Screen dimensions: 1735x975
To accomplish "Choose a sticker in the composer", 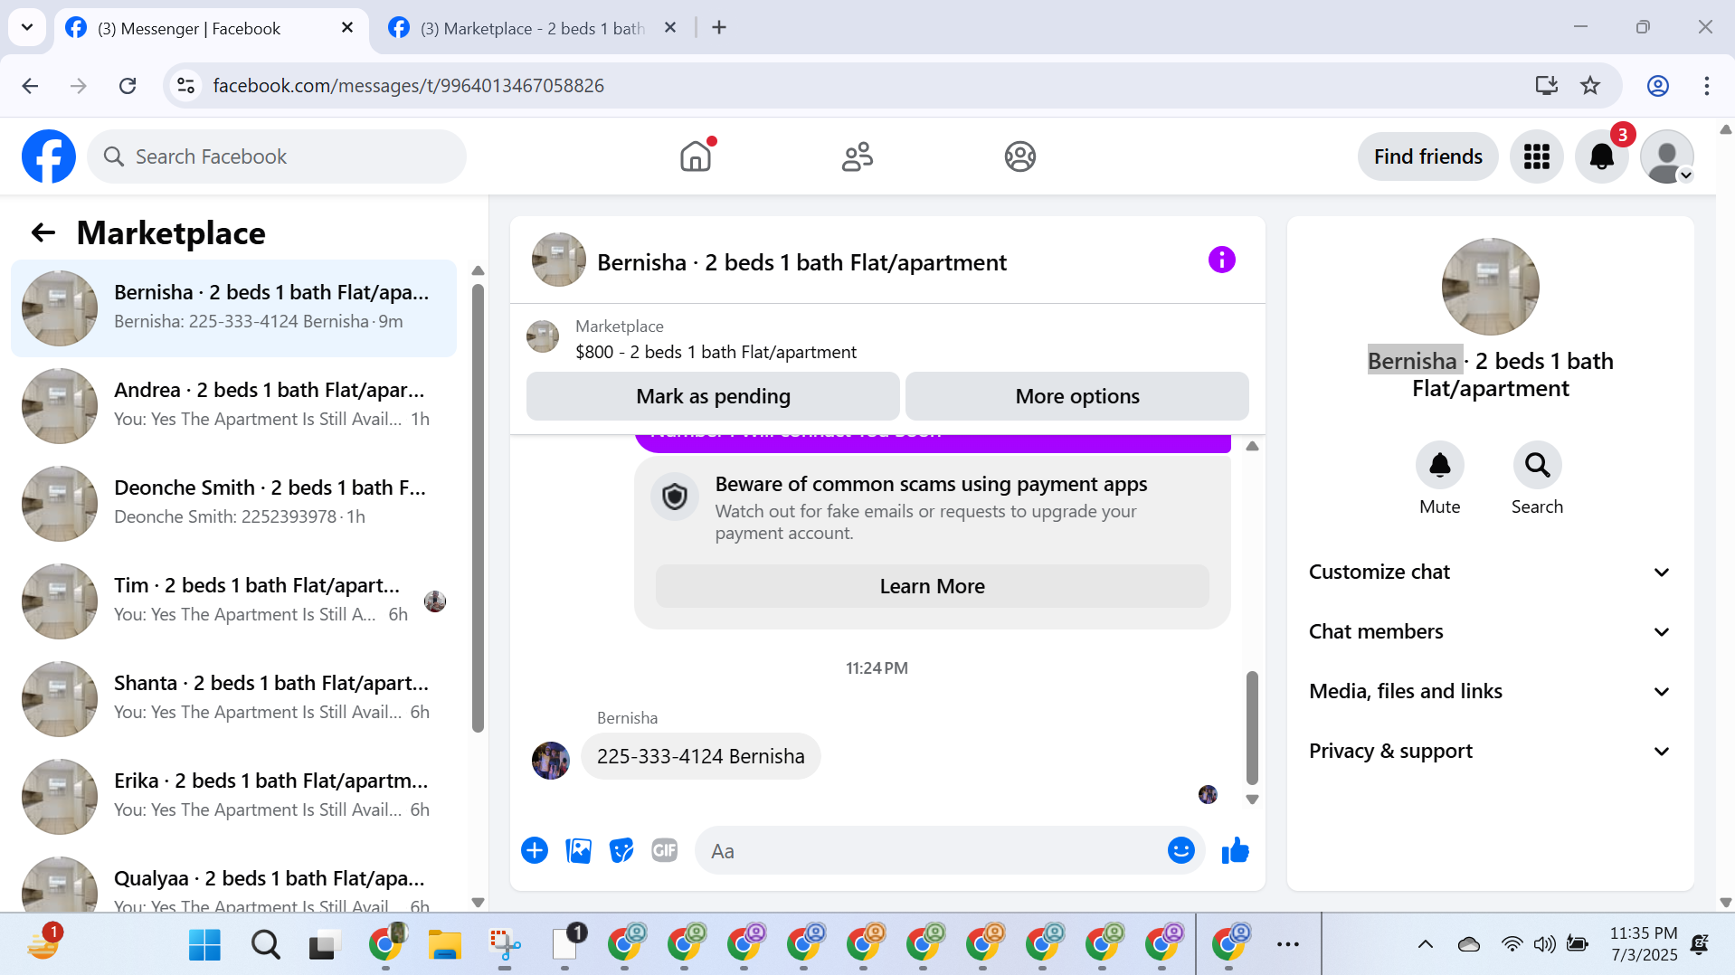I will (x=621, y=850).
